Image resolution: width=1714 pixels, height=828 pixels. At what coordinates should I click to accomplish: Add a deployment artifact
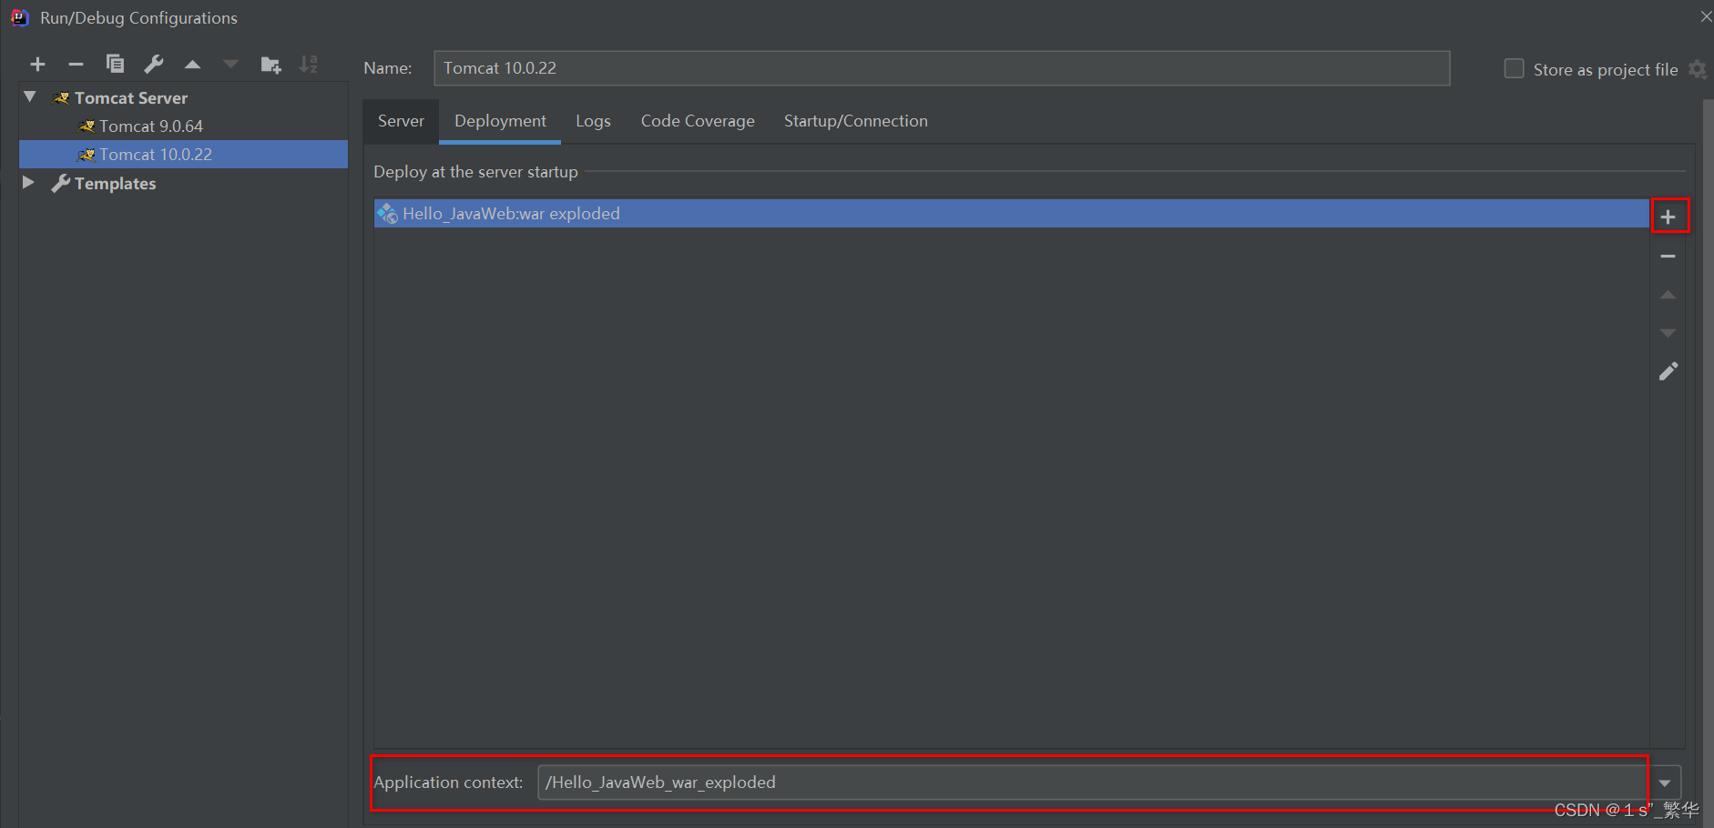[x=1668, y=217]
